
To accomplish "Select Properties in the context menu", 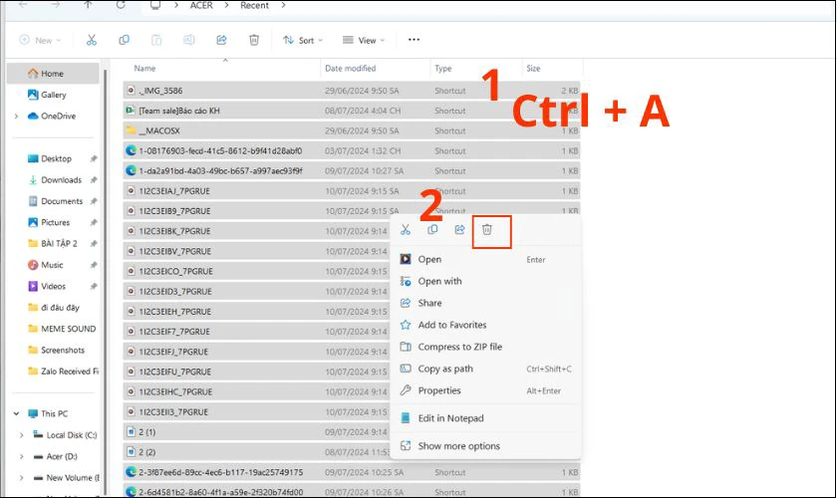I will [439, 390].
